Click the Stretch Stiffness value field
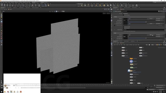Image resolution: width=166 pixels, height=93 pixels. tap(125, 19)
